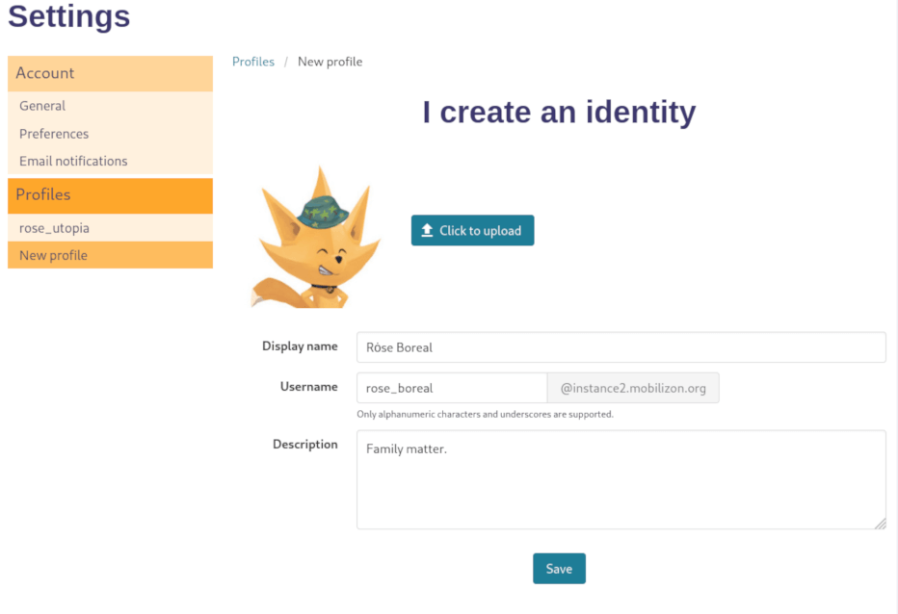Click the upload arrow icon
Image resolution: width=898 pixels, height=614 pixels.
point(427,231)
